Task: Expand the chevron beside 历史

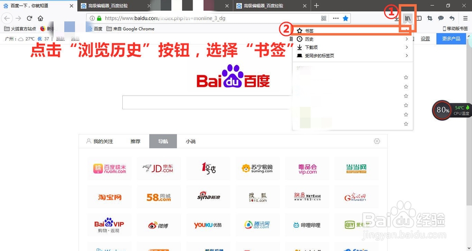Action: click(x=407, y=39)
